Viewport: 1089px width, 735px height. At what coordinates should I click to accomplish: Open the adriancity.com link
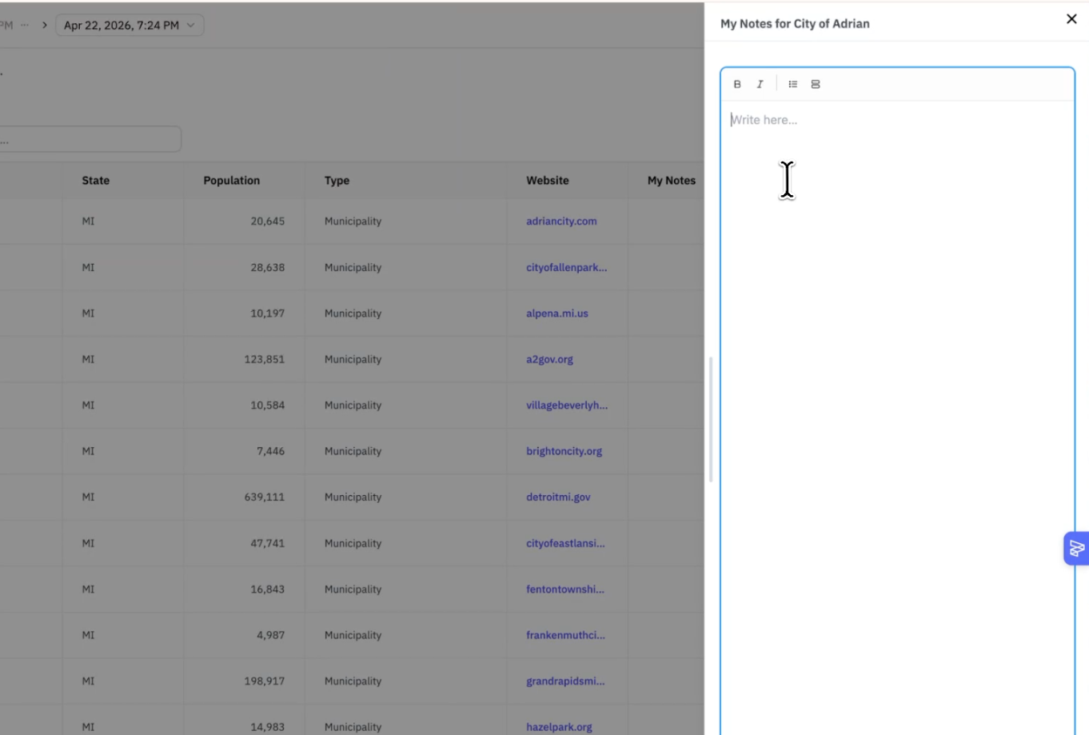click(561, 222)
